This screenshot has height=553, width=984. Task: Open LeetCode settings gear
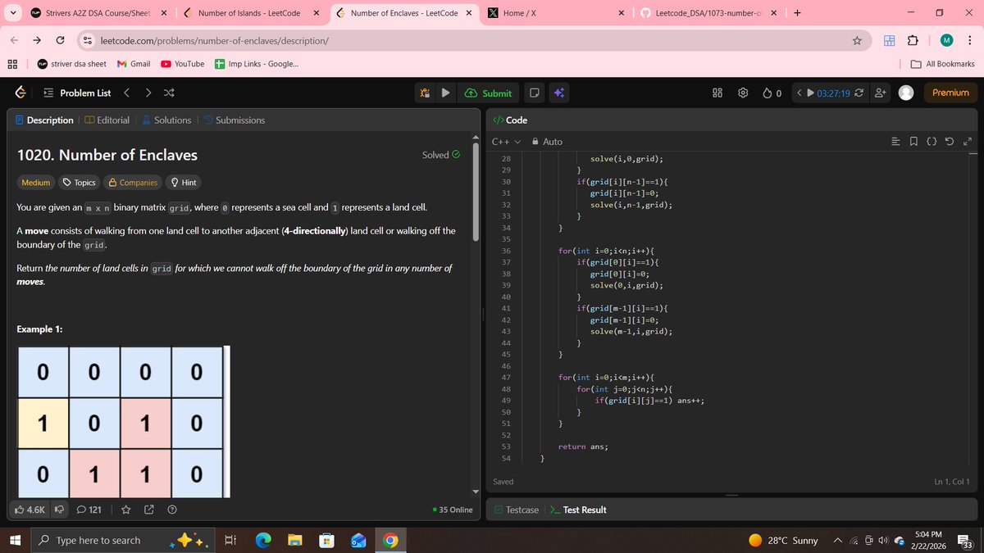tap(743, 93)
